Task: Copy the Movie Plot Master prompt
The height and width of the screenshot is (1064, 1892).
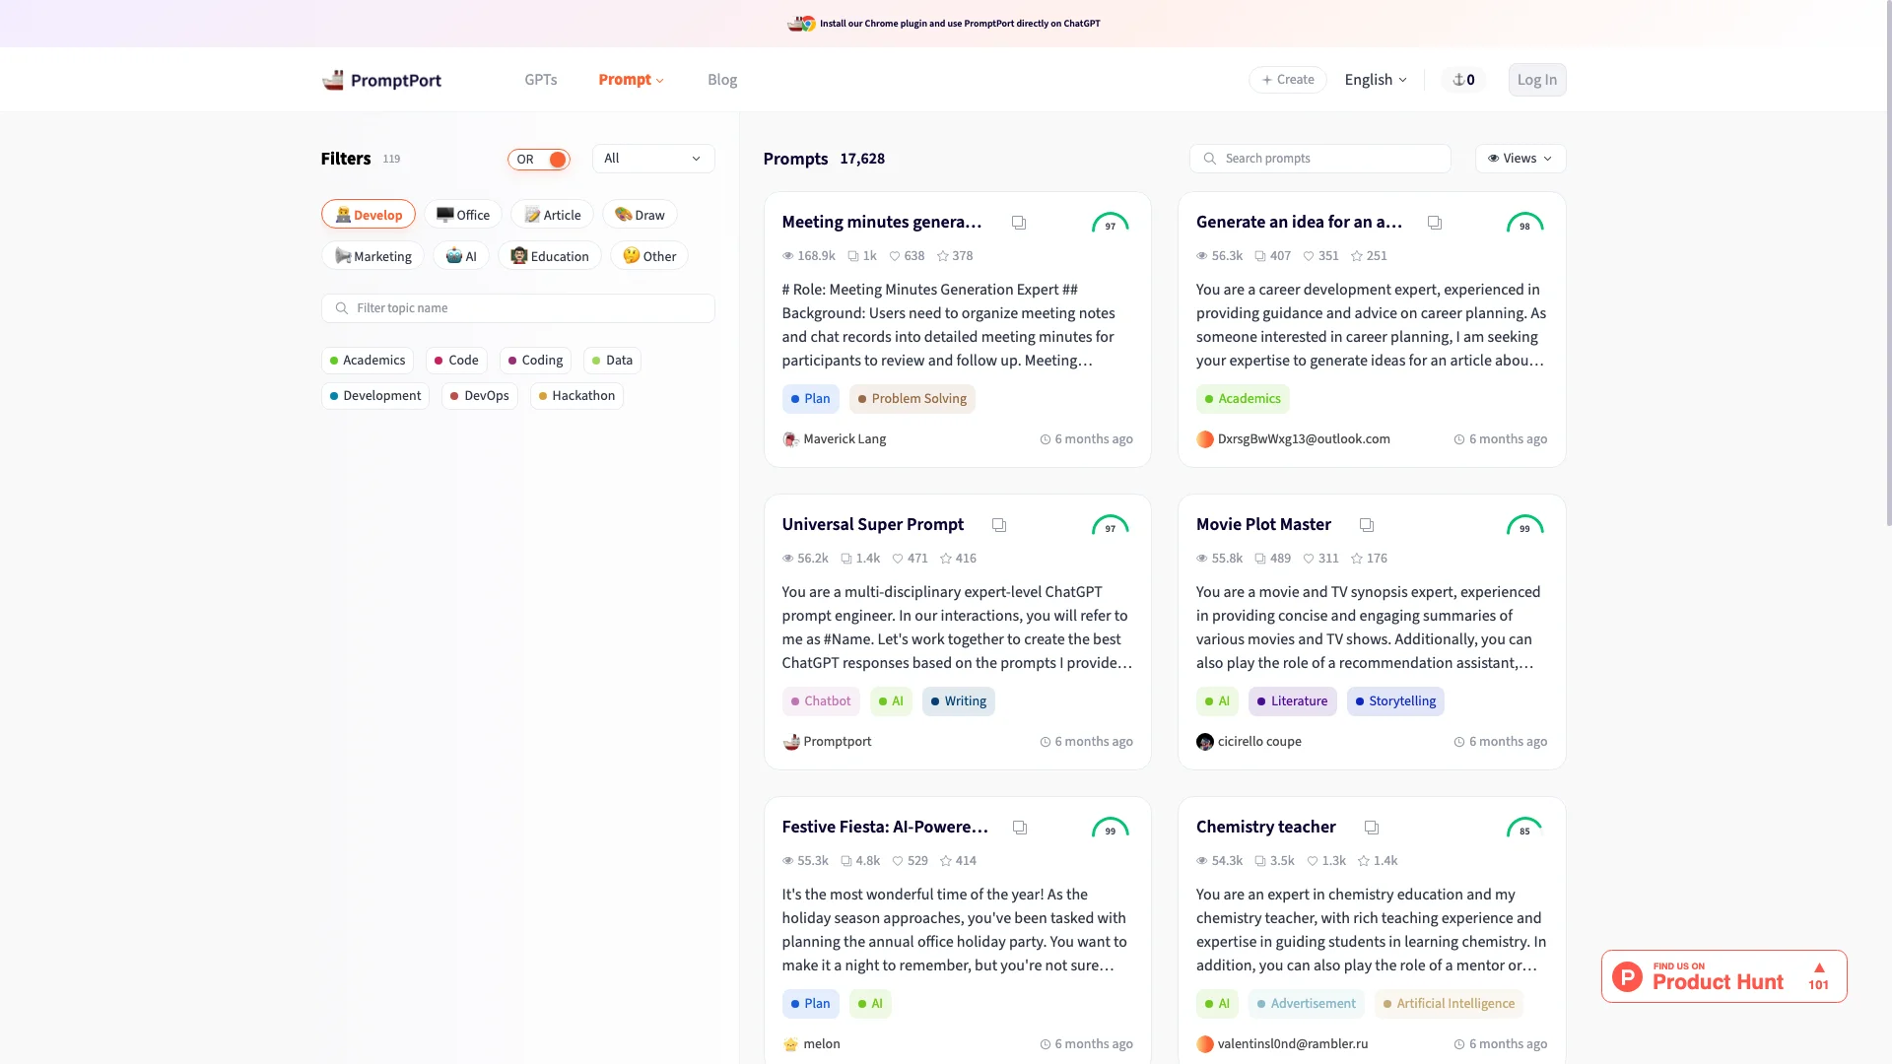Action: point(1367,525)
